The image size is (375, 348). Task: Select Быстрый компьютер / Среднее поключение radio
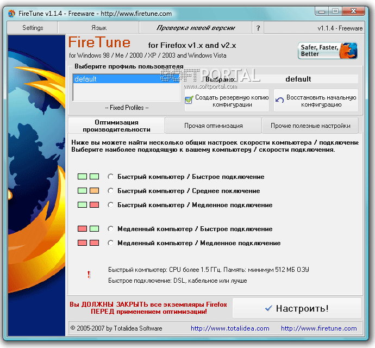[110, 191]
